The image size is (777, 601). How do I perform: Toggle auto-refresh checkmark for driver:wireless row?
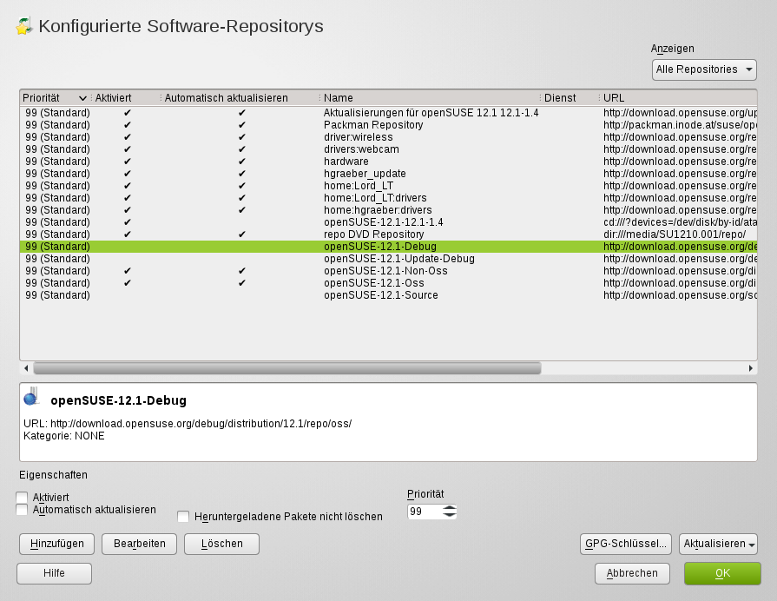pyautogui.click(x=242, y=137)
